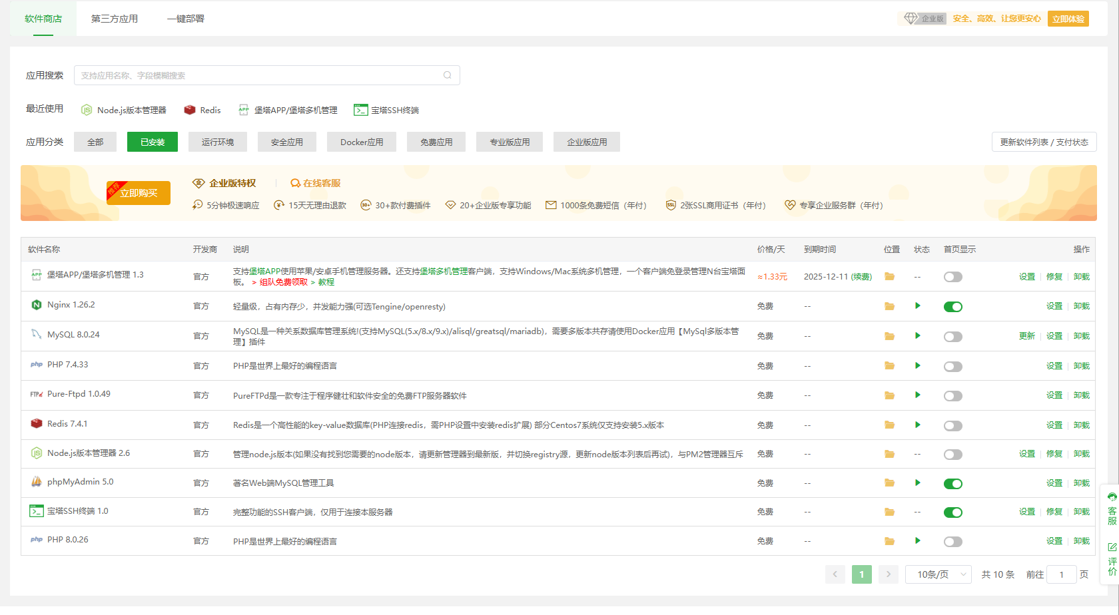Screen dimensions: 1119x615
Task: Open folder location for Node.js版本管理器 row
Action: tap(889, 454)
